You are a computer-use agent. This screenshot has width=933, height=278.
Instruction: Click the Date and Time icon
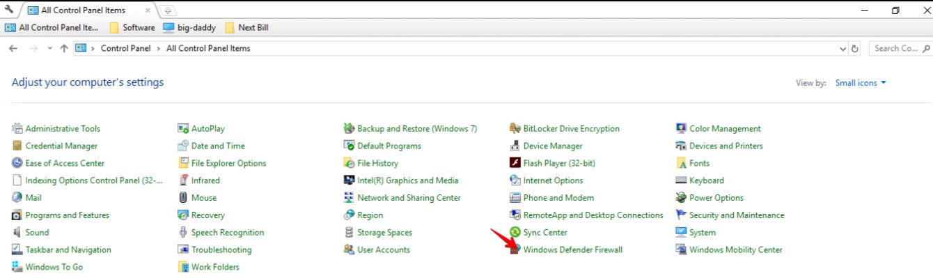click(x=184, y=146)
